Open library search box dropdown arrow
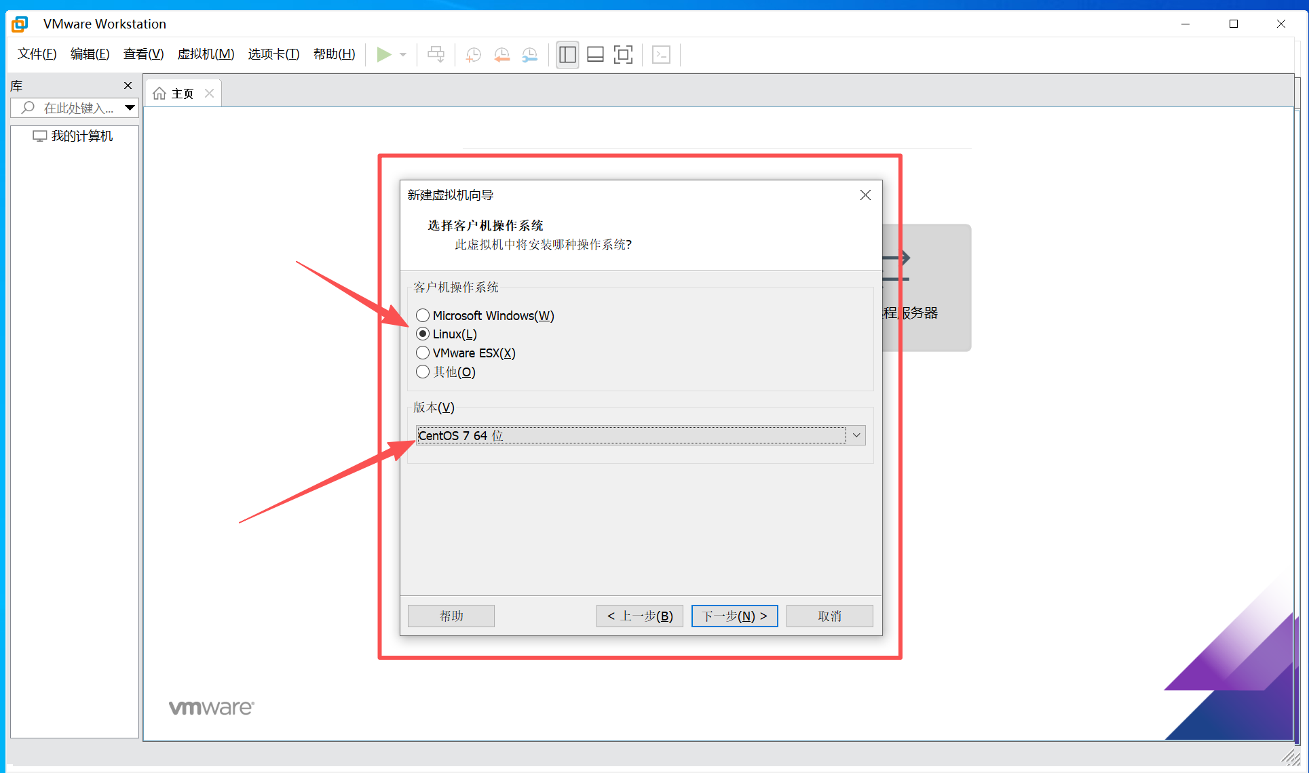The height and width of the screenshot is (773, 1309). [130, 108]
